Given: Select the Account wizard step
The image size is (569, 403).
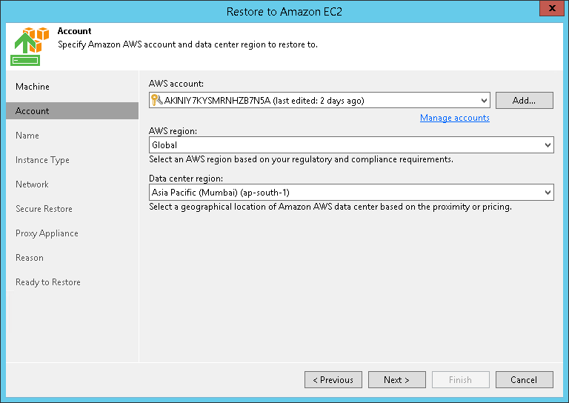Looking at the screenshot, I should (33, 111).
